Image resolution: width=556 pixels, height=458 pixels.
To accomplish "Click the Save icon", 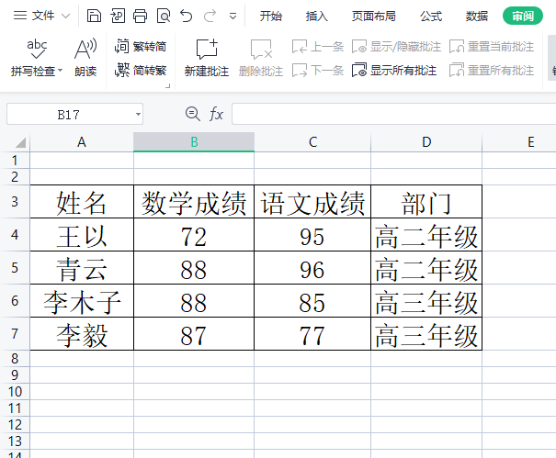I will click(x=94, y=16).
